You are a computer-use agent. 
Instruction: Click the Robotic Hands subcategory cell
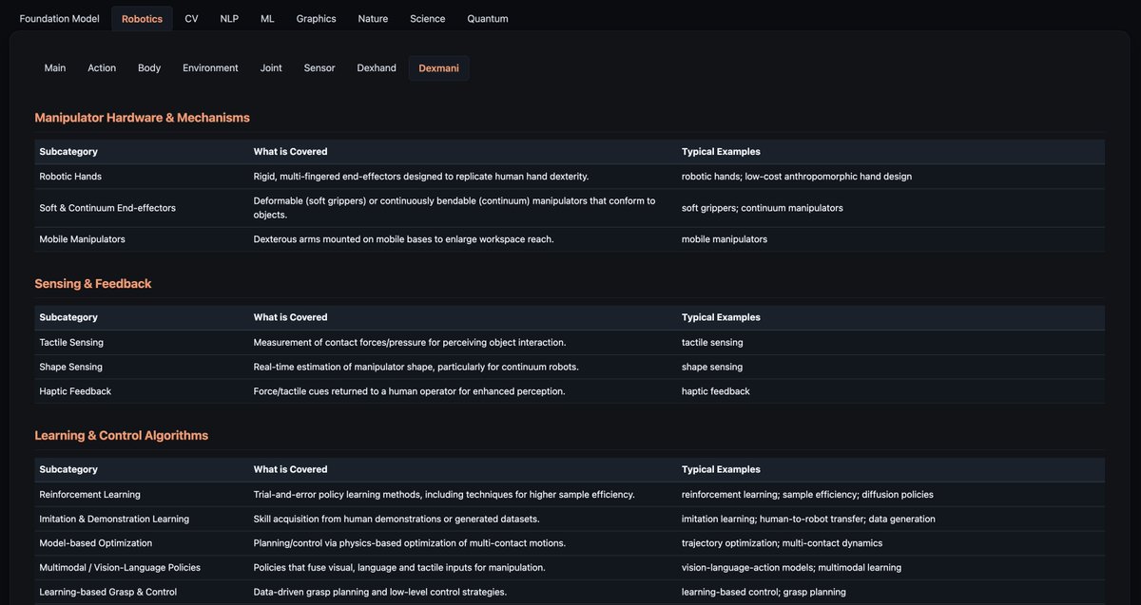click(70, 176)
